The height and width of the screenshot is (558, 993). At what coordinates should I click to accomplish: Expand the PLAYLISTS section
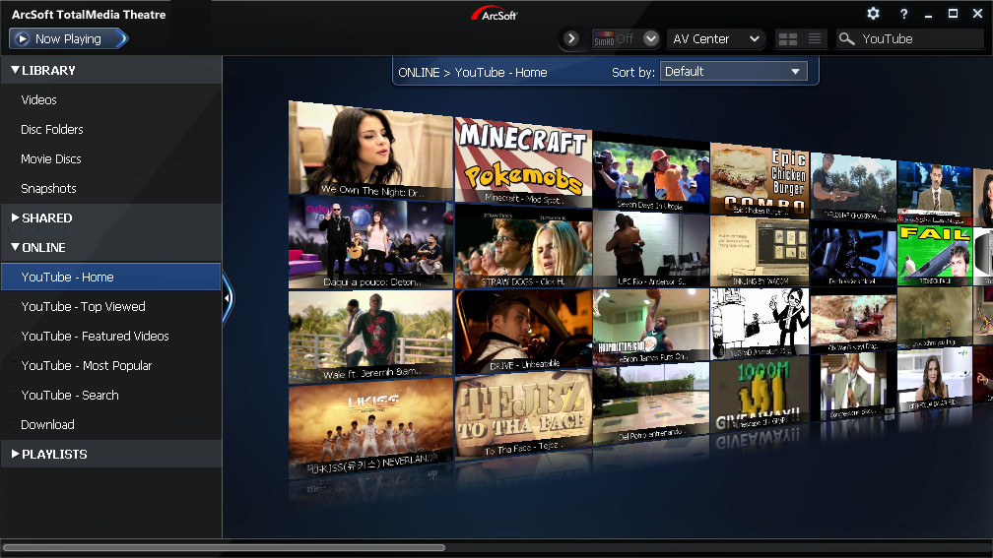point(54,454)
